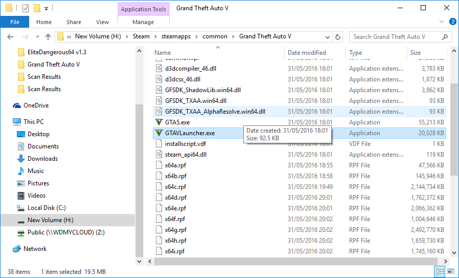Click the Up directory arrow
This screenshot has height=278, width=459.
pyautogui.click(x=48, y=37)
